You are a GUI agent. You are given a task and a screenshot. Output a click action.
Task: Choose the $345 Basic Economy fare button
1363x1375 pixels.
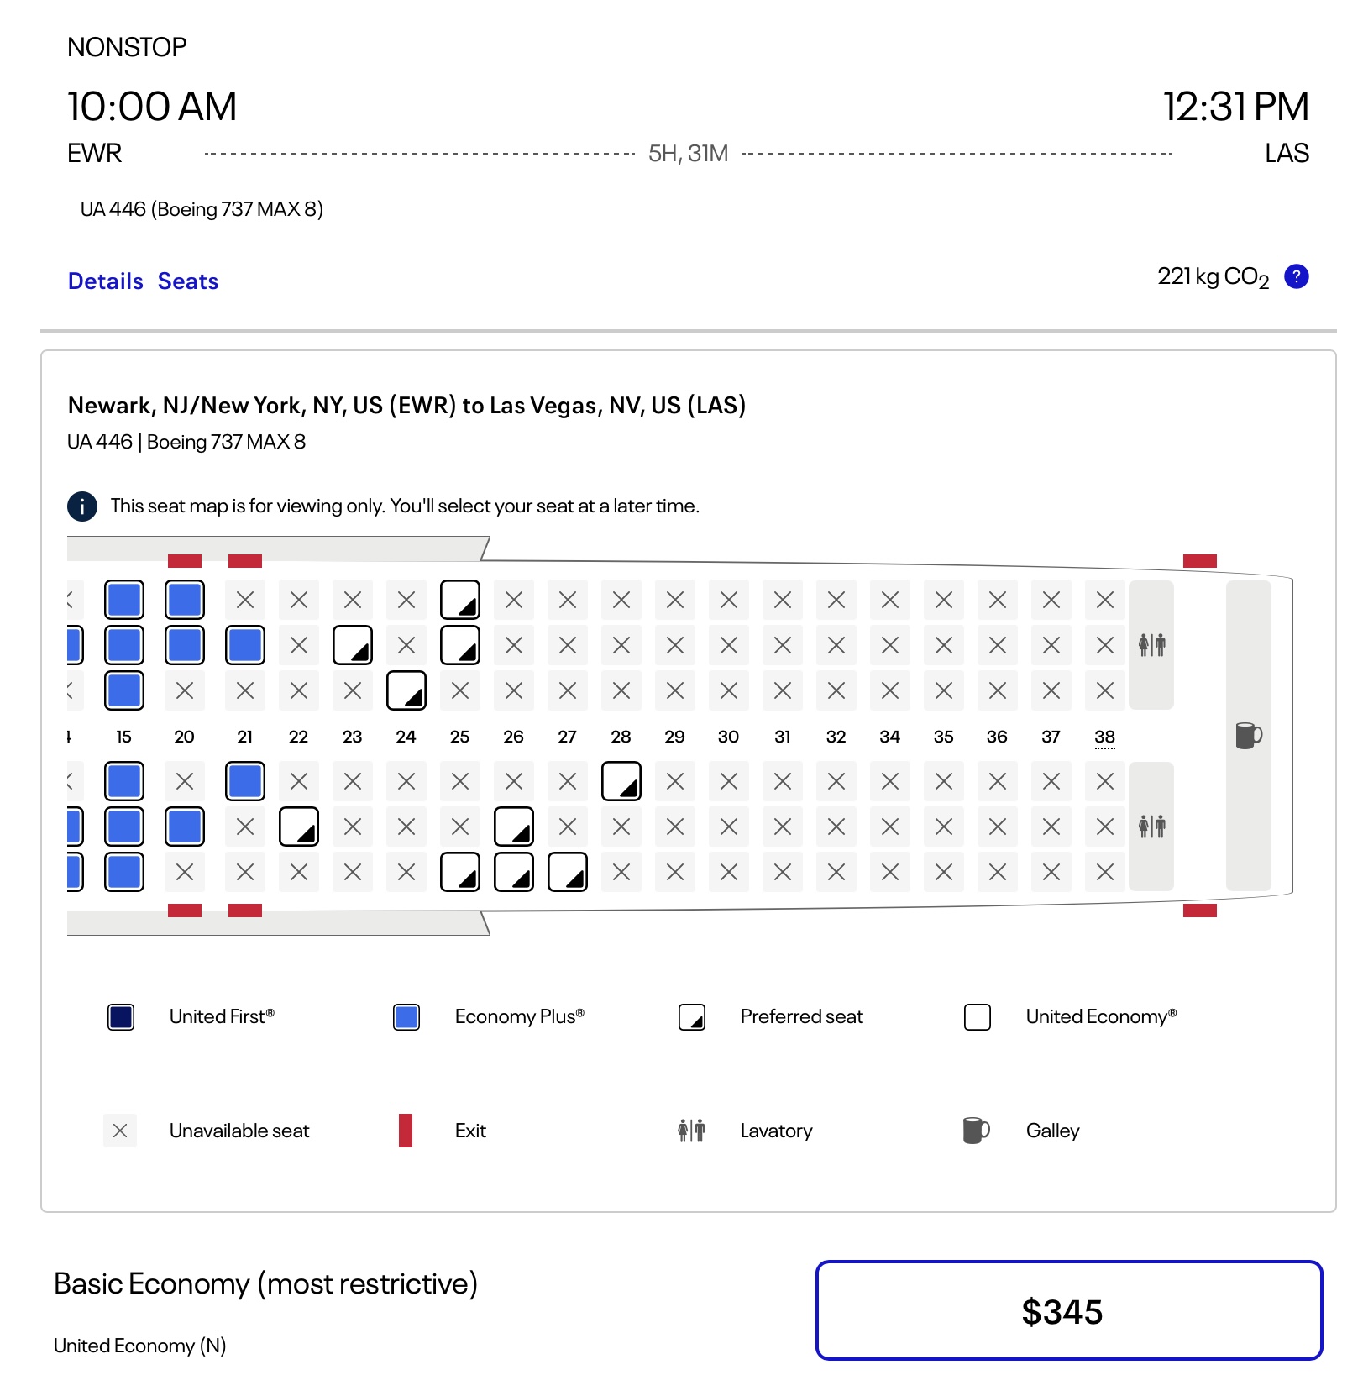(x=1069, y=1310)
